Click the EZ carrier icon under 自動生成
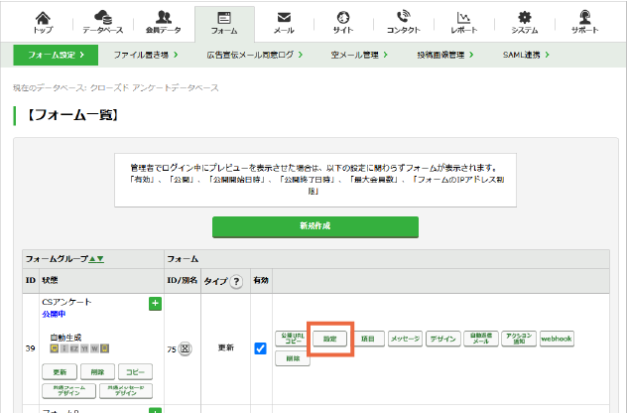 74,348
